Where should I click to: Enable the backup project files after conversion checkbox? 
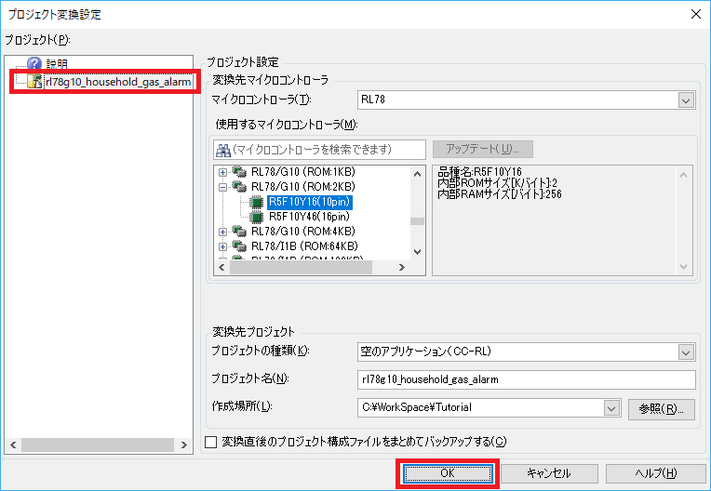click(211, 442)
